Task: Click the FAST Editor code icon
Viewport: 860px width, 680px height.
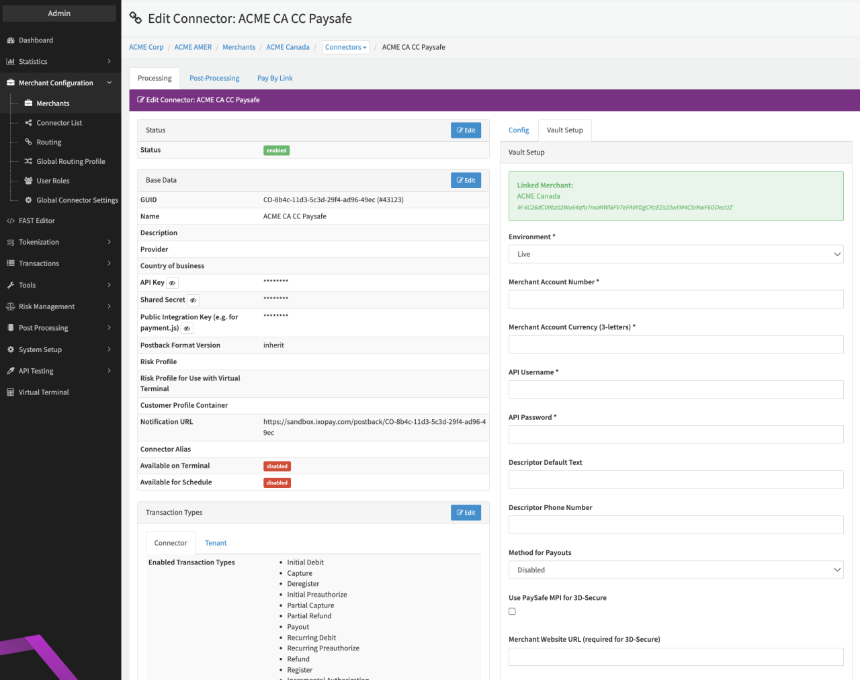Action: tap(11, 221)
